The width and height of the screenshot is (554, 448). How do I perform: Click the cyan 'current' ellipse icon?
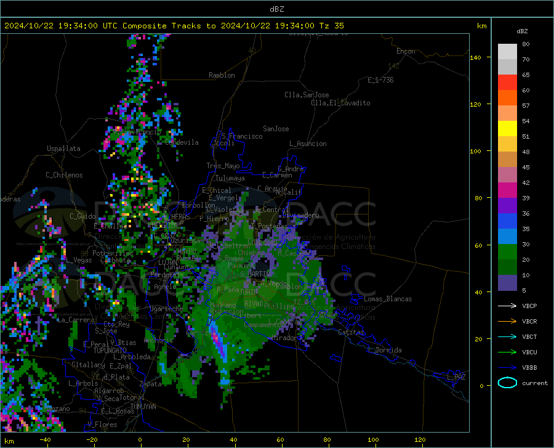tap(507, 383)
